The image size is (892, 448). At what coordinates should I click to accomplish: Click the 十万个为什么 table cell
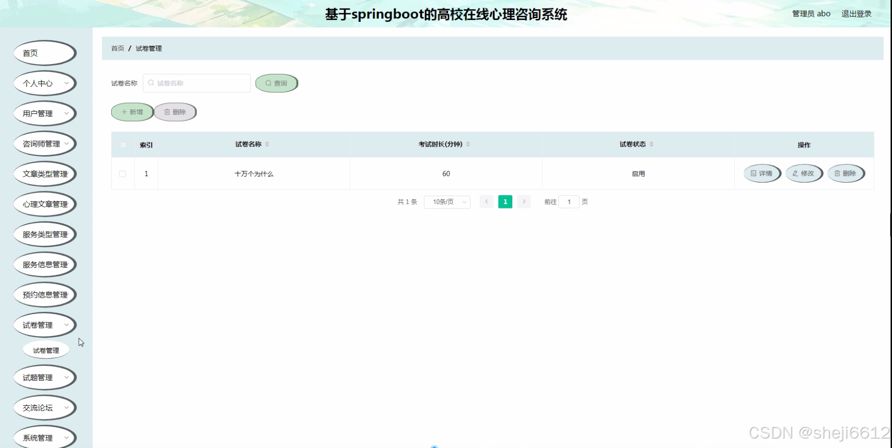pos(254,174)
